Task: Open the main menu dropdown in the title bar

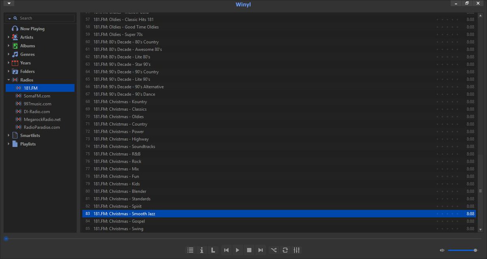Action: 9,4
